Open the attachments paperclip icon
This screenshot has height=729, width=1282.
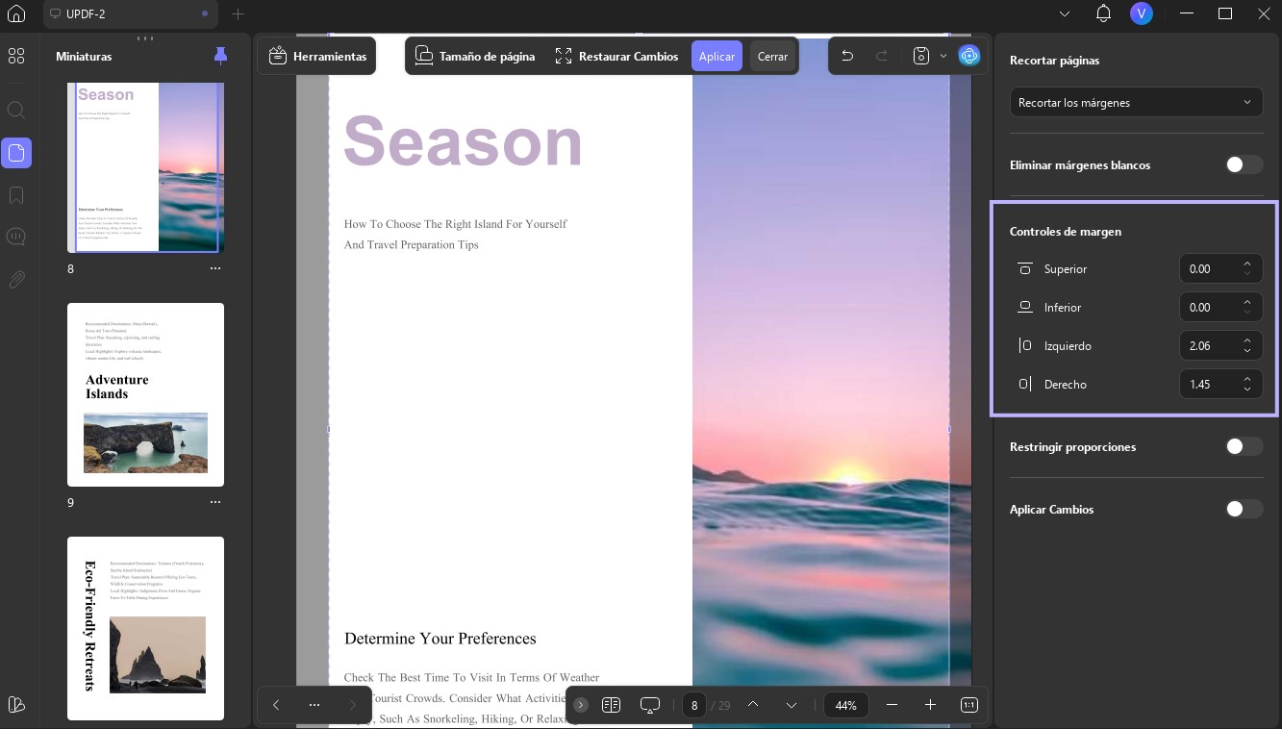(16, 280)
